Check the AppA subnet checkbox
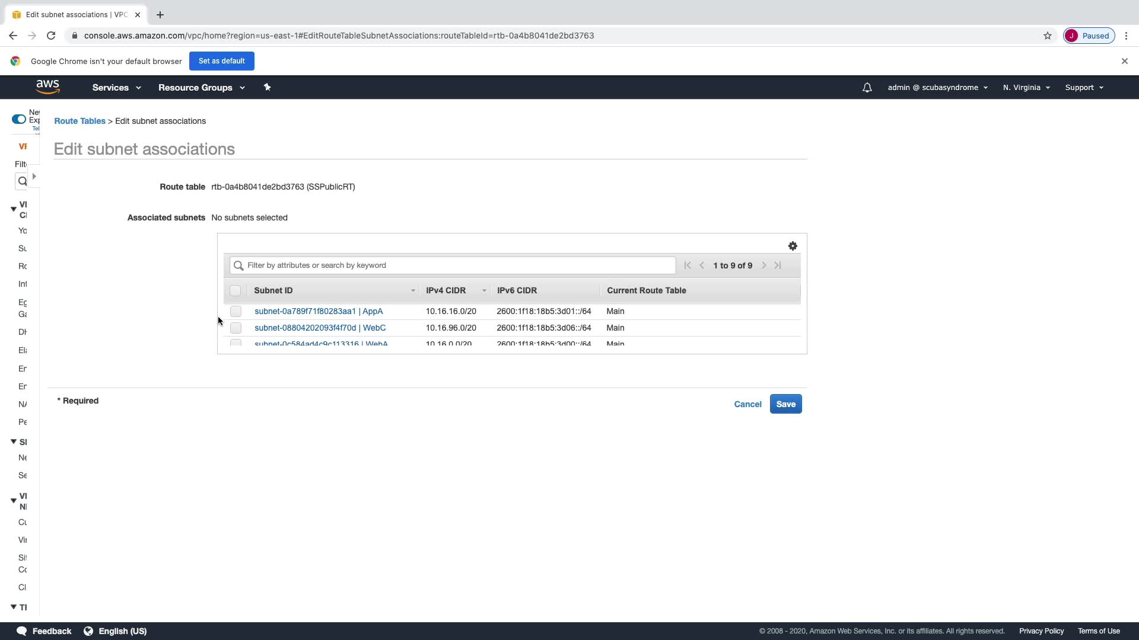The height and width of the screenshot is (640, 1139). coord(236,311)
